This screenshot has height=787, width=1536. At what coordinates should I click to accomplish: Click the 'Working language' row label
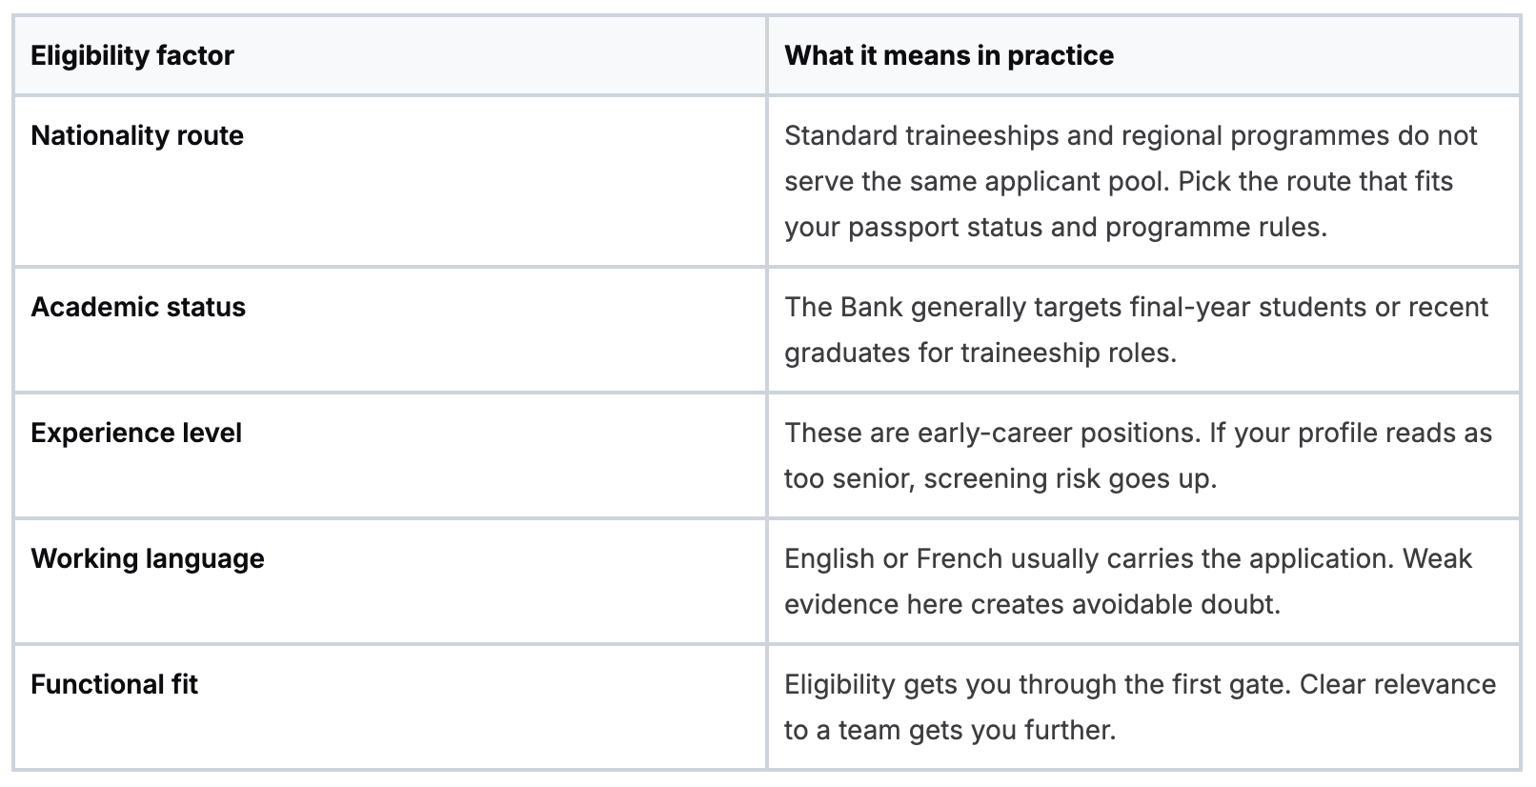tap(148, 558)
